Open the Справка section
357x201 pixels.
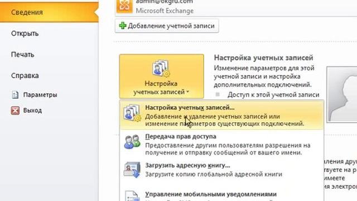(25, 76)
